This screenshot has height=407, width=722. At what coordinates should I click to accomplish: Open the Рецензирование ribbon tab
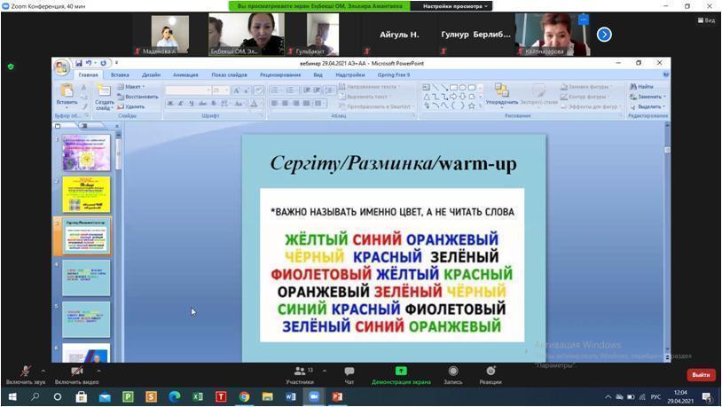tap(280, 74)
